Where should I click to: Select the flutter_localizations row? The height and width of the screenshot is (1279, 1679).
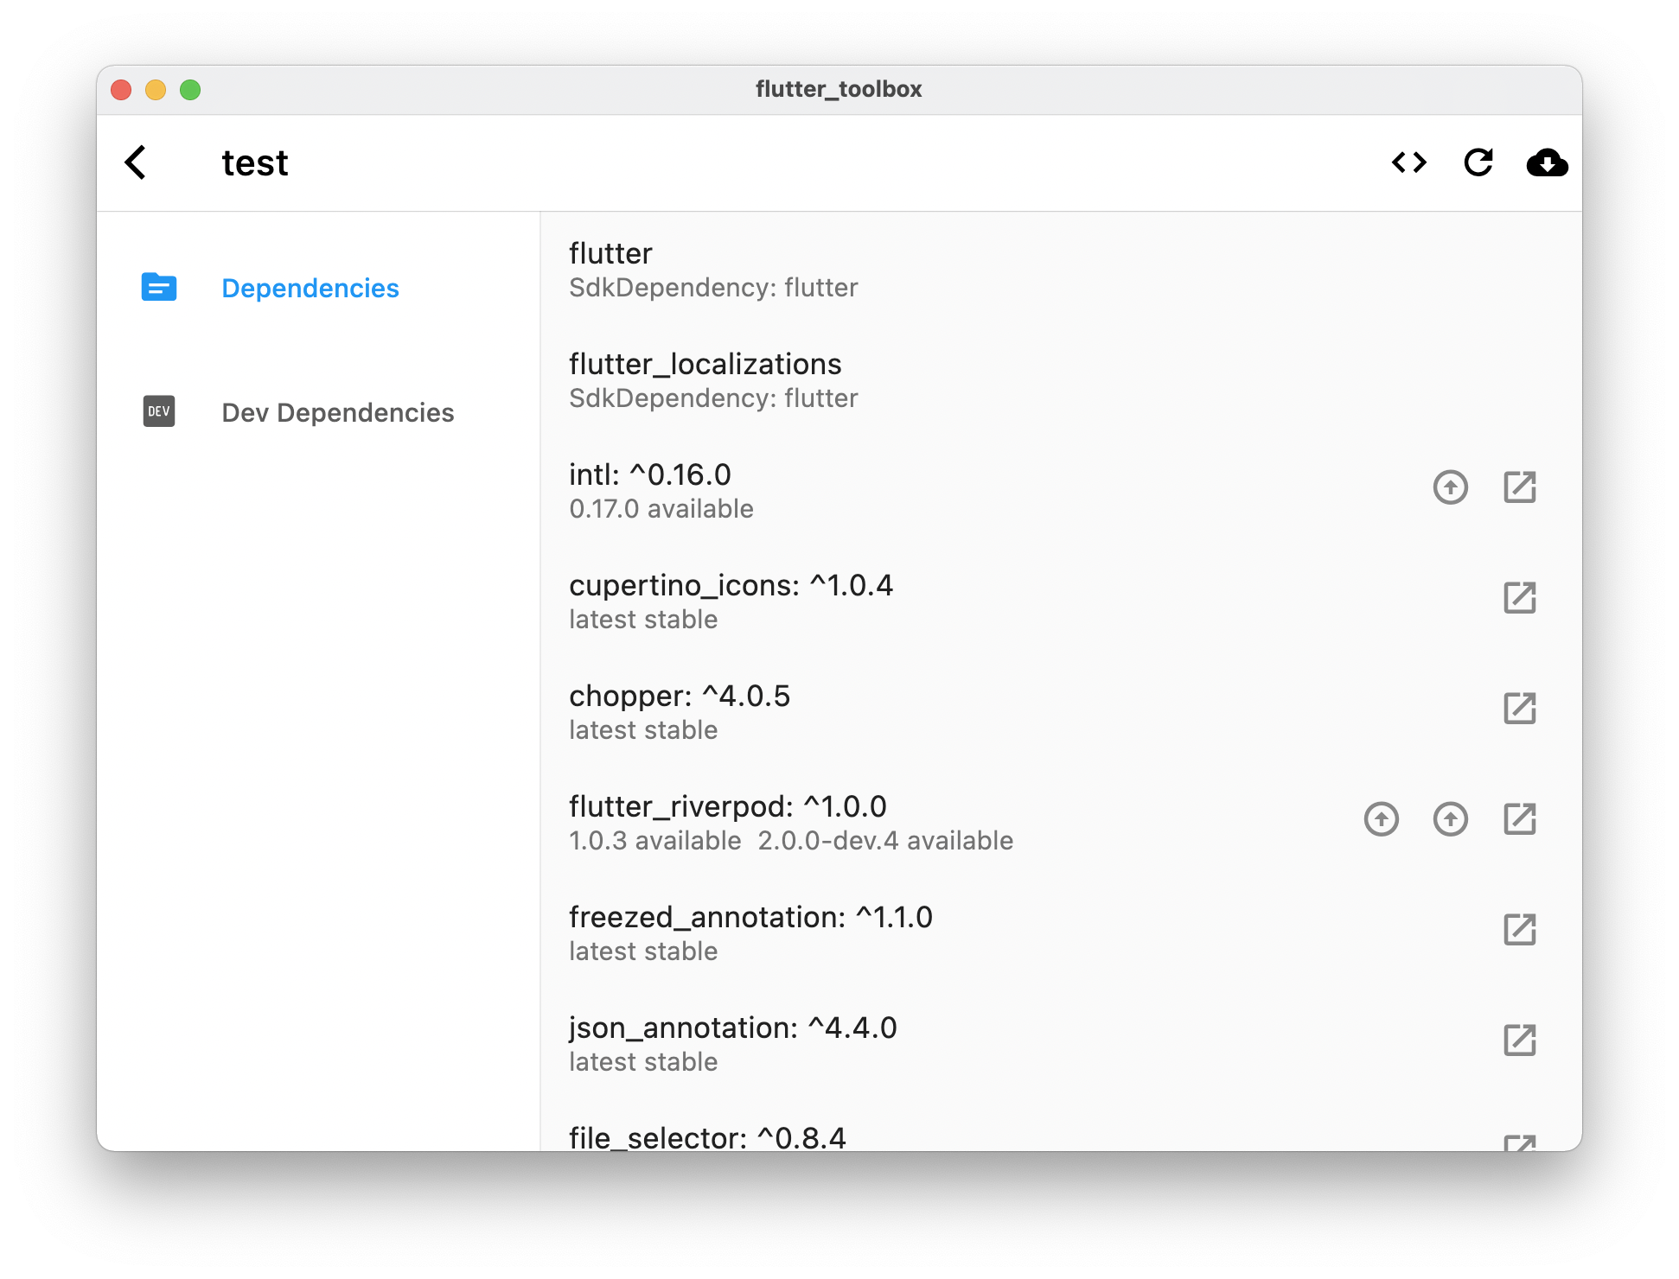point(1062,380)
